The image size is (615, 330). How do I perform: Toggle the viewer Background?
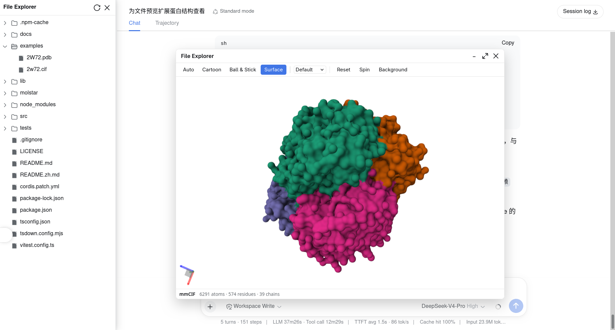(393, 70)
